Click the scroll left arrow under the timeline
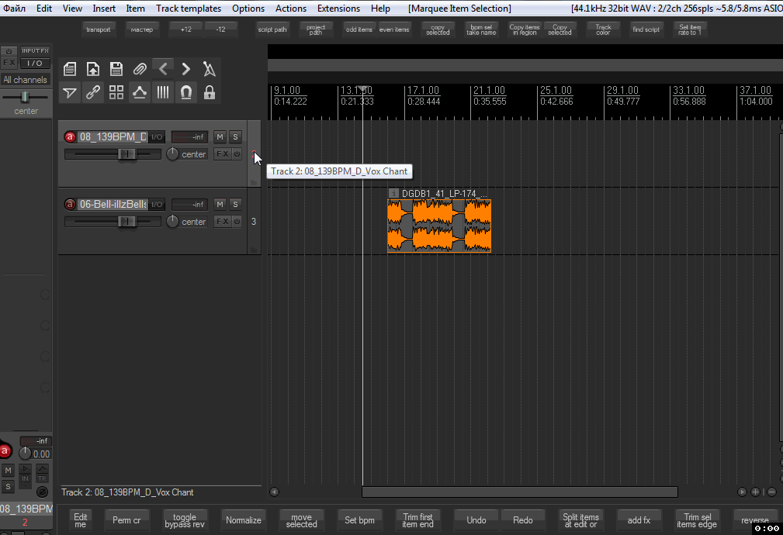Viewport: 783px width, 535px height. tap(274, 492)
